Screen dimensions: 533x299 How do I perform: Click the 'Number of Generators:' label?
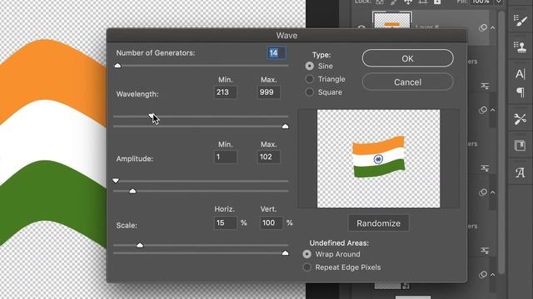coord(156,53)
